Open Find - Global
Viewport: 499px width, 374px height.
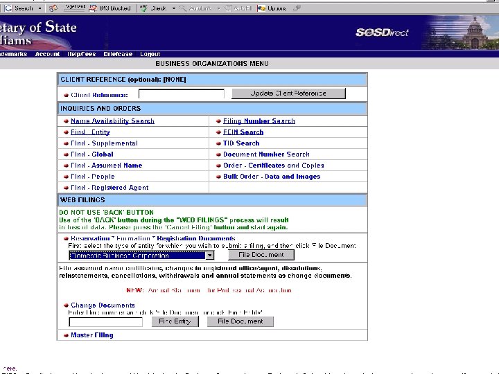pyautogui.click(x=92, y=154)
